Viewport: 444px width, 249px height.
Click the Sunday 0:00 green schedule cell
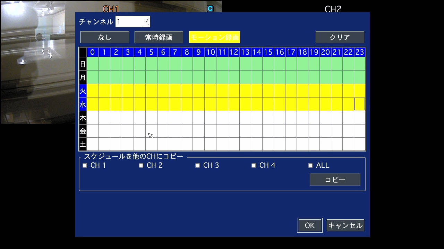click(x=93, y=64)
